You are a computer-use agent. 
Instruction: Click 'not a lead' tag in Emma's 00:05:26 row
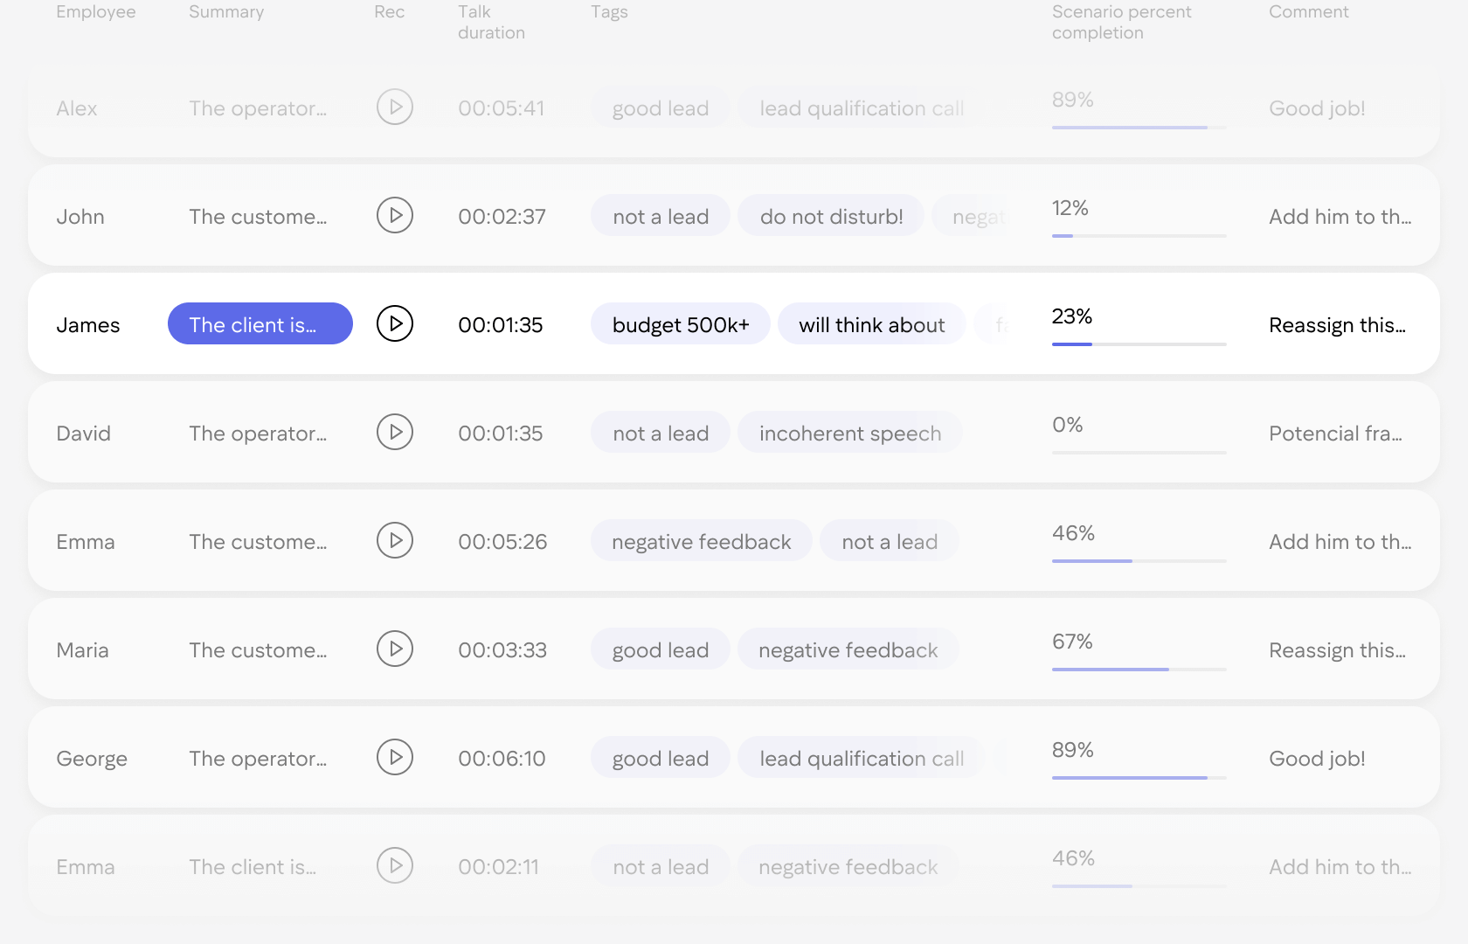coord(890,541)
